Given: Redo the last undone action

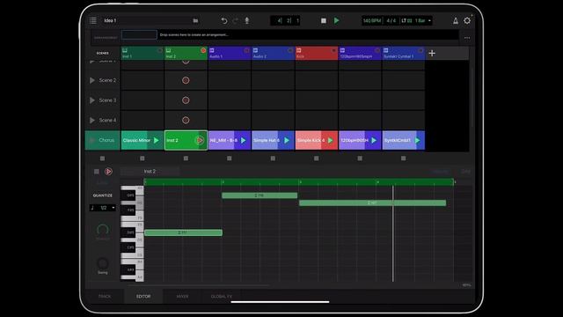Looking at the screenshot, I should coord(235,20).
